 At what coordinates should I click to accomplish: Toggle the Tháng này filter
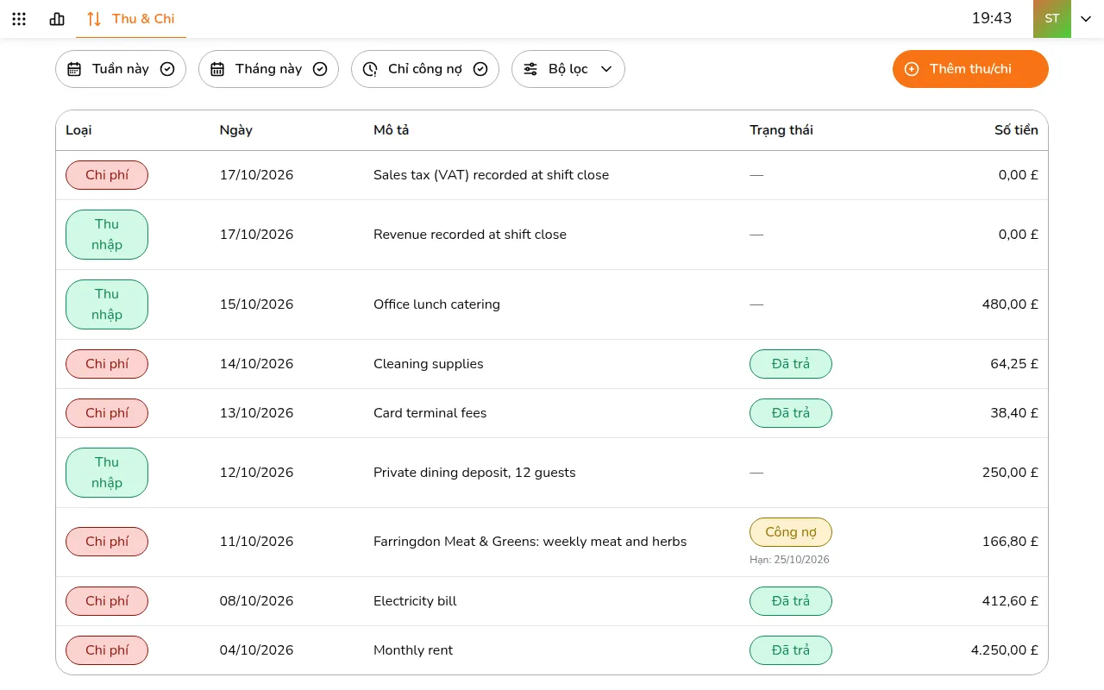tap(268, 69)
